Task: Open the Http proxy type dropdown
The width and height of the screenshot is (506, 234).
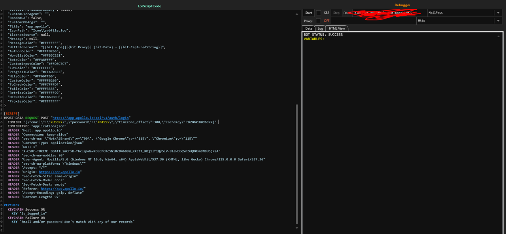Action: pos(498,21)
